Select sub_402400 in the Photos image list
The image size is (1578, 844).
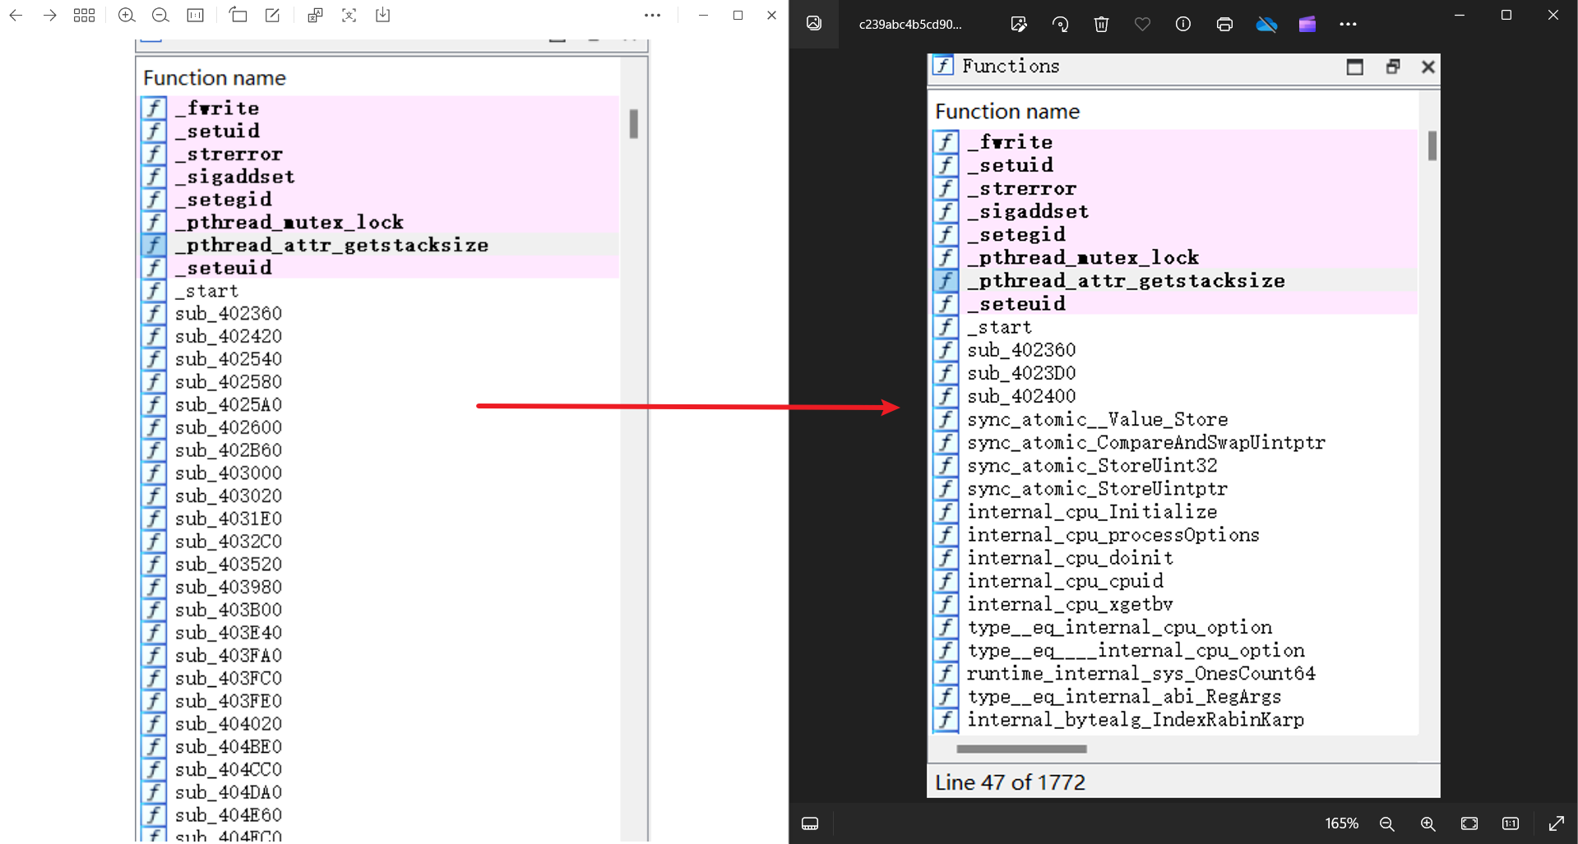(1021, 396)
